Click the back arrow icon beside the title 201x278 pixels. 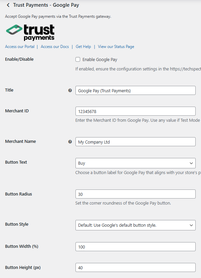click(x=8, y=5)
